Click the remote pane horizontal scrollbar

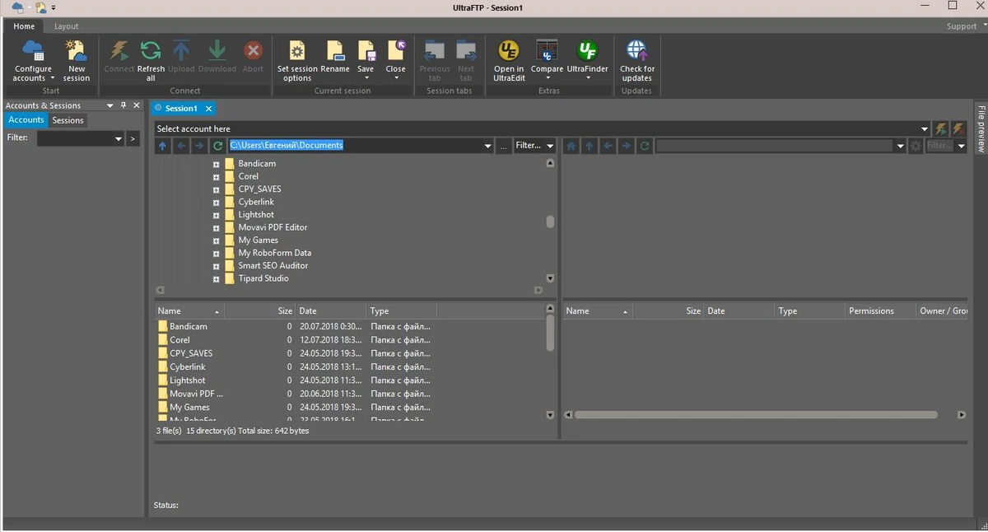[x=756, y=415]
